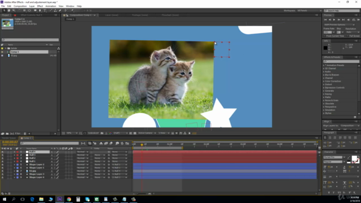
Task: Select the Pen tool
Action: [40, 10]
